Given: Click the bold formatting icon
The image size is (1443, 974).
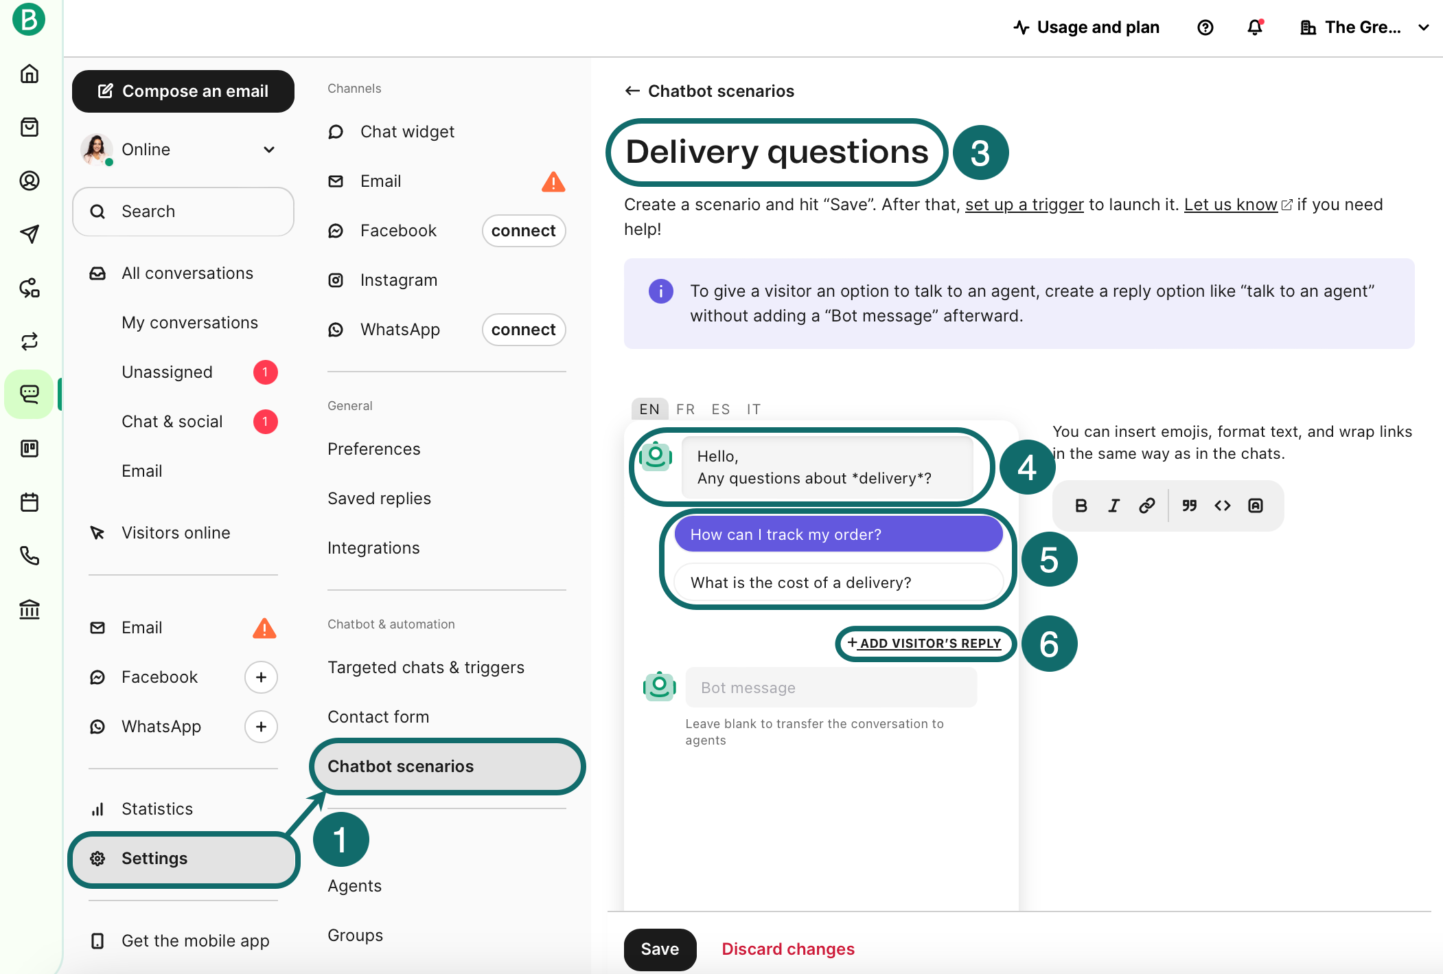Looking at the screenshot, I should [x=1080, y=504].
